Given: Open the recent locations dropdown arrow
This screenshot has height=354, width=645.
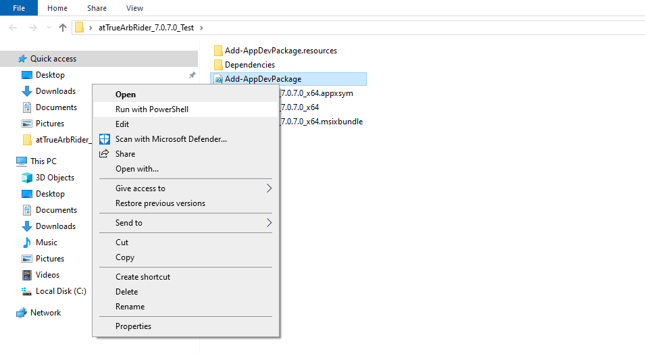Looking at the screenshot, I should pyautogui.click(x=49, y=28).
